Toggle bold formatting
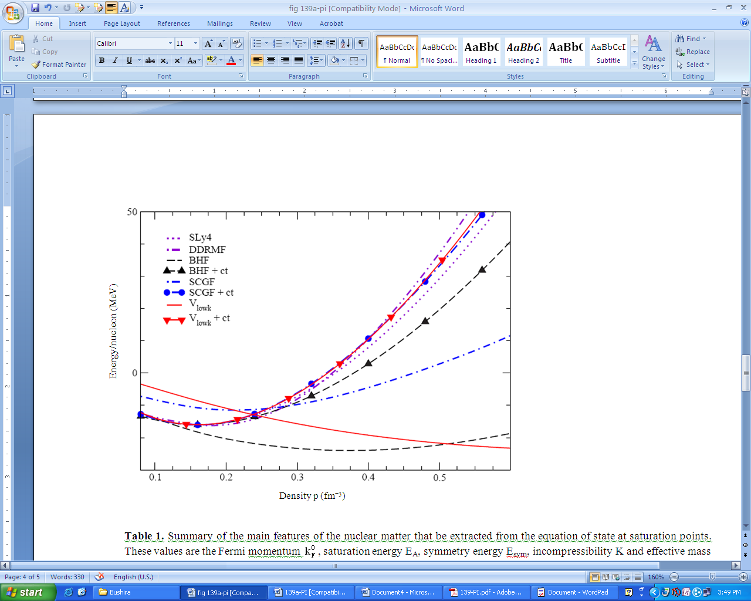The image size is (751, 601). pyautogui.click(x=102, y=60)
